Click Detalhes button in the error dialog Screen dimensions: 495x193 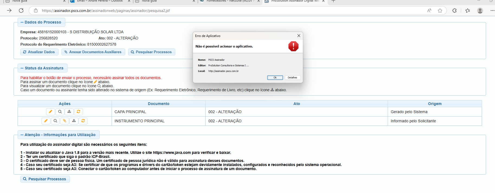tap(292, 78)
